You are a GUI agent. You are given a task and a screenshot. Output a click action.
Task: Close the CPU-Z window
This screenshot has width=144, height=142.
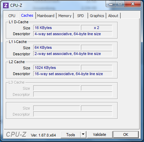[133, 4]
